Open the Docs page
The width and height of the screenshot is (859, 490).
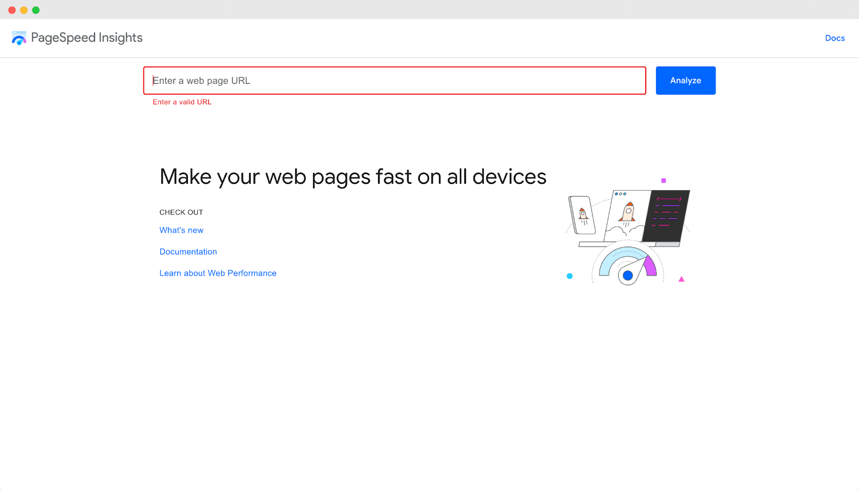pos(834,38)
